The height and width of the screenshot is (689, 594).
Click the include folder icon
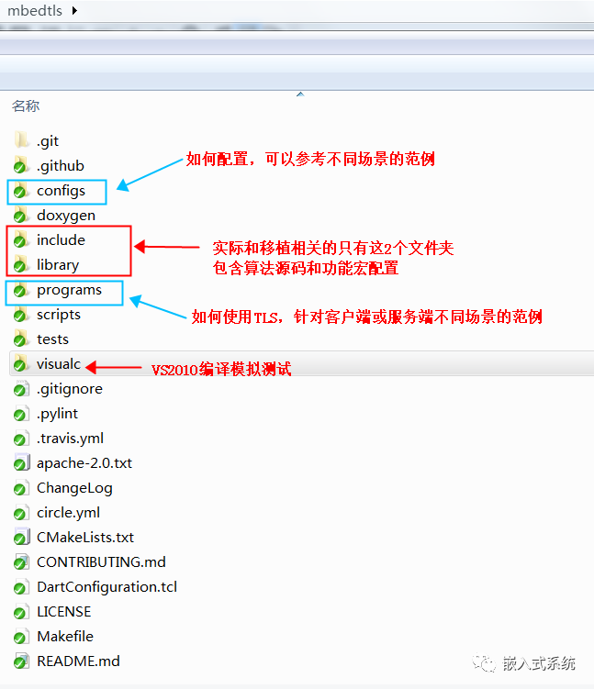[x=21, y=240]
